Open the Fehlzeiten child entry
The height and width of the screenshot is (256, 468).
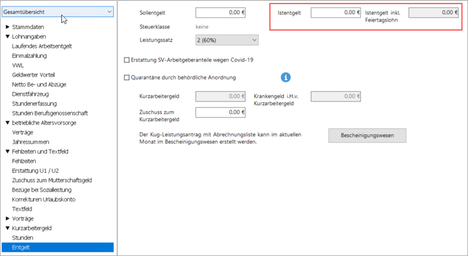24,161
